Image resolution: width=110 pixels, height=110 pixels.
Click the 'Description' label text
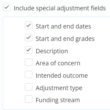(x=52, y=51)
